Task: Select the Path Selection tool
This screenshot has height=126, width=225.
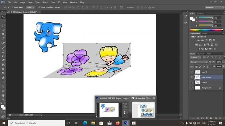Action: (x=3, y=86)
